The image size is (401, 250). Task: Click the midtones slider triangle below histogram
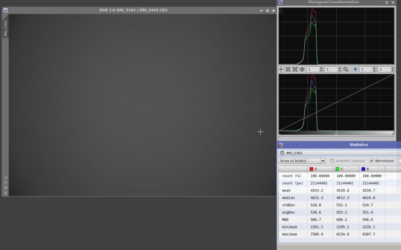[x=336, y=133]
